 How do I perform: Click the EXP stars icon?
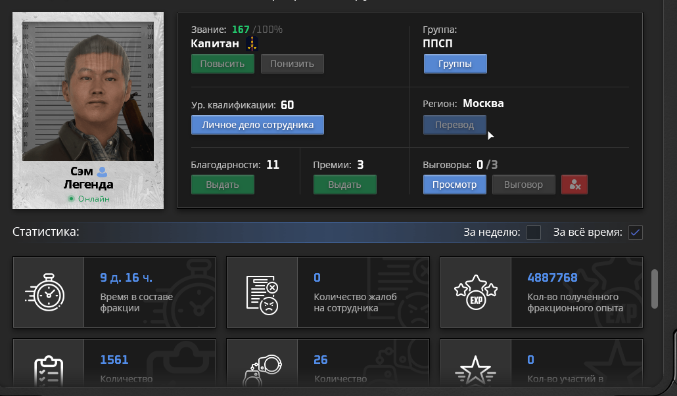click(x=476, y=292)
